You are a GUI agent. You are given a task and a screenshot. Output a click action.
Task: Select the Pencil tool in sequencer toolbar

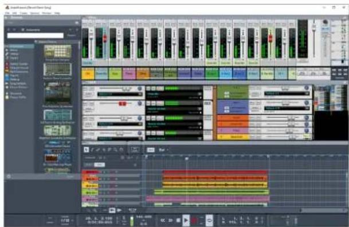pyautogui.click(x=92, y=150)
